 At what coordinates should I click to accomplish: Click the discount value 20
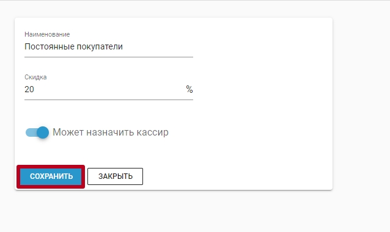tap(29, 89)
